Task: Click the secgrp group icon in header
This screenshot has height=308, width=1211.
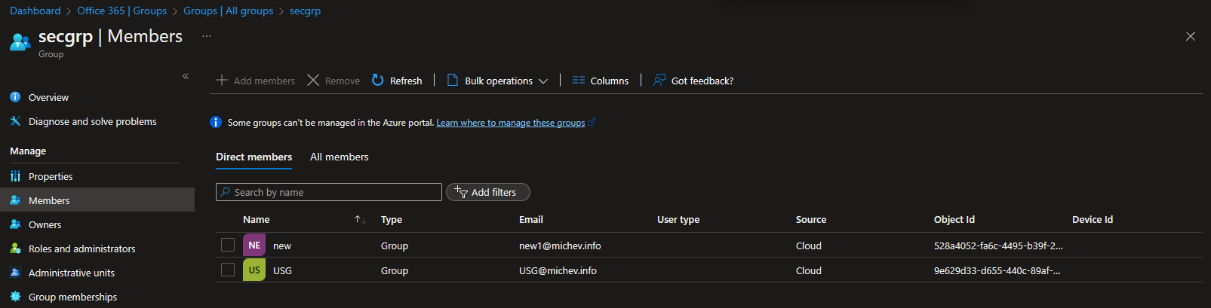Action: click(x=20, y=42)
